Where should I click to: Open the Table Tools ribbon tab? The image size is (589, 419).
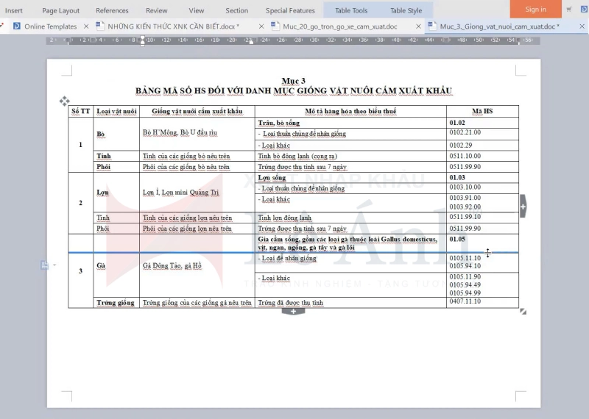point(351,10)
